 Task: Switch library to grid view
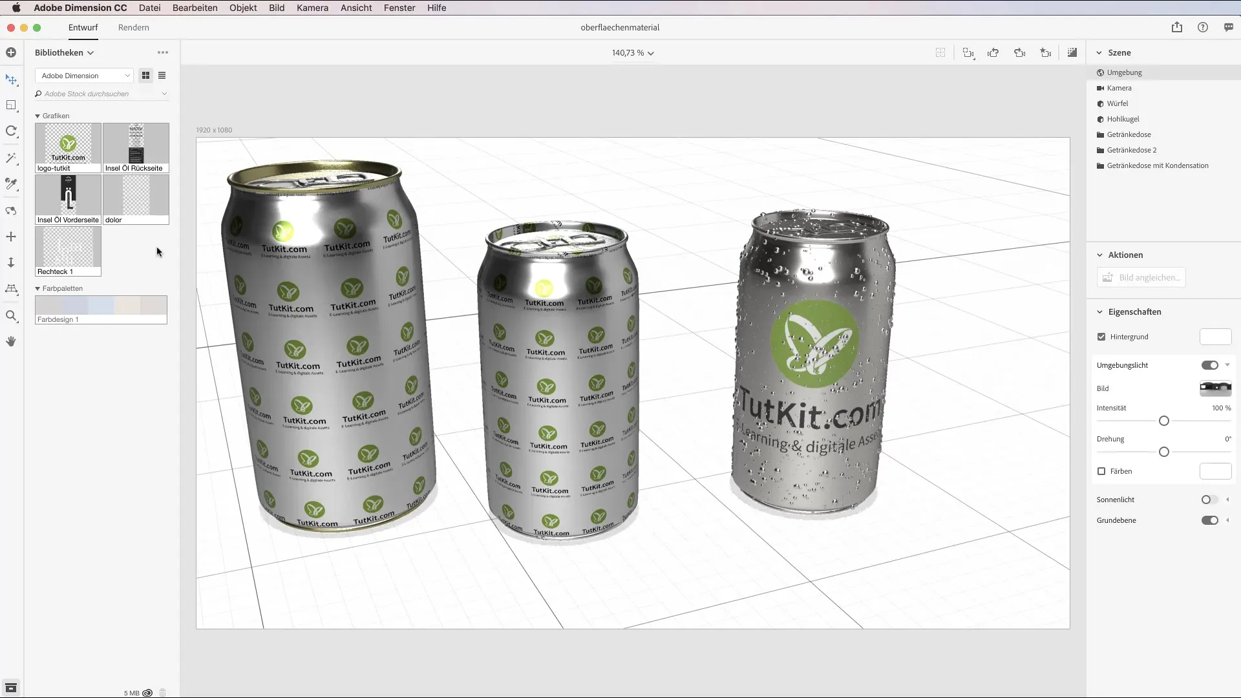[145, 76]
